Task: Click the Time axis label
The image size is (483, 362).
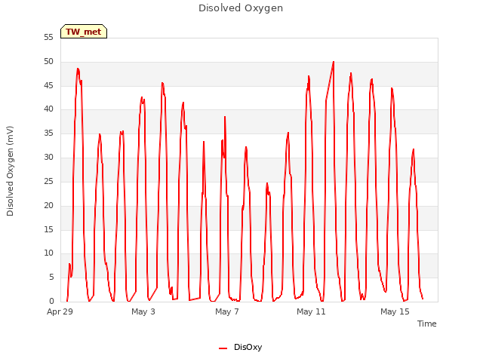Action: pos(426,324)
